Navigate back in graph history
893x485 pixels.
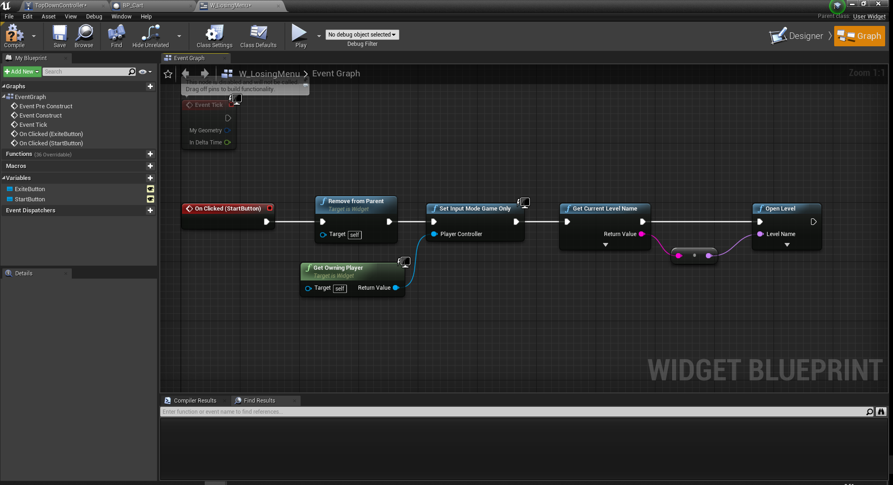click(186, 74)
